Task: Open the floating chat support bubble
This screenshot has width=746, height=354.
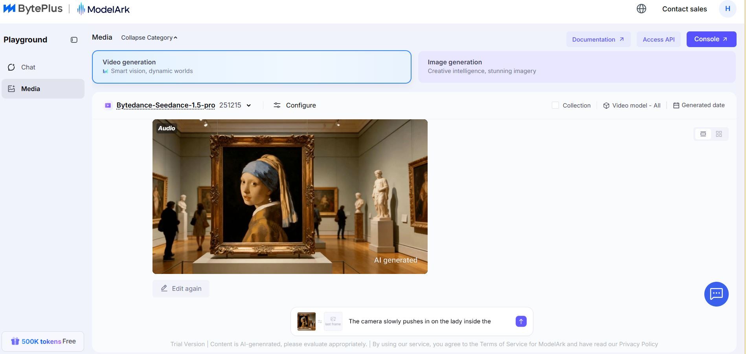Action: 716,294
